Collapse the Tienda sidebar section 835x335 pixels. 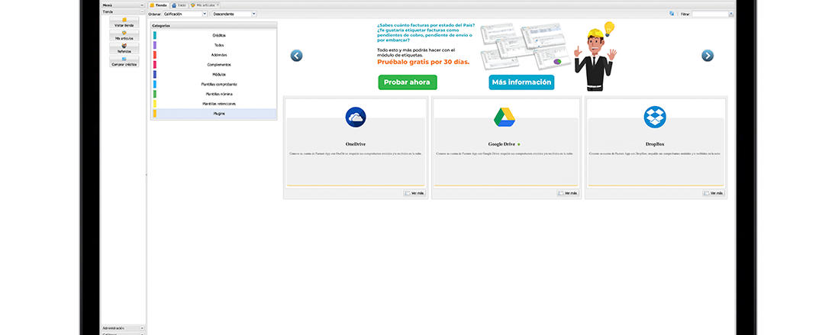point(142,12)
